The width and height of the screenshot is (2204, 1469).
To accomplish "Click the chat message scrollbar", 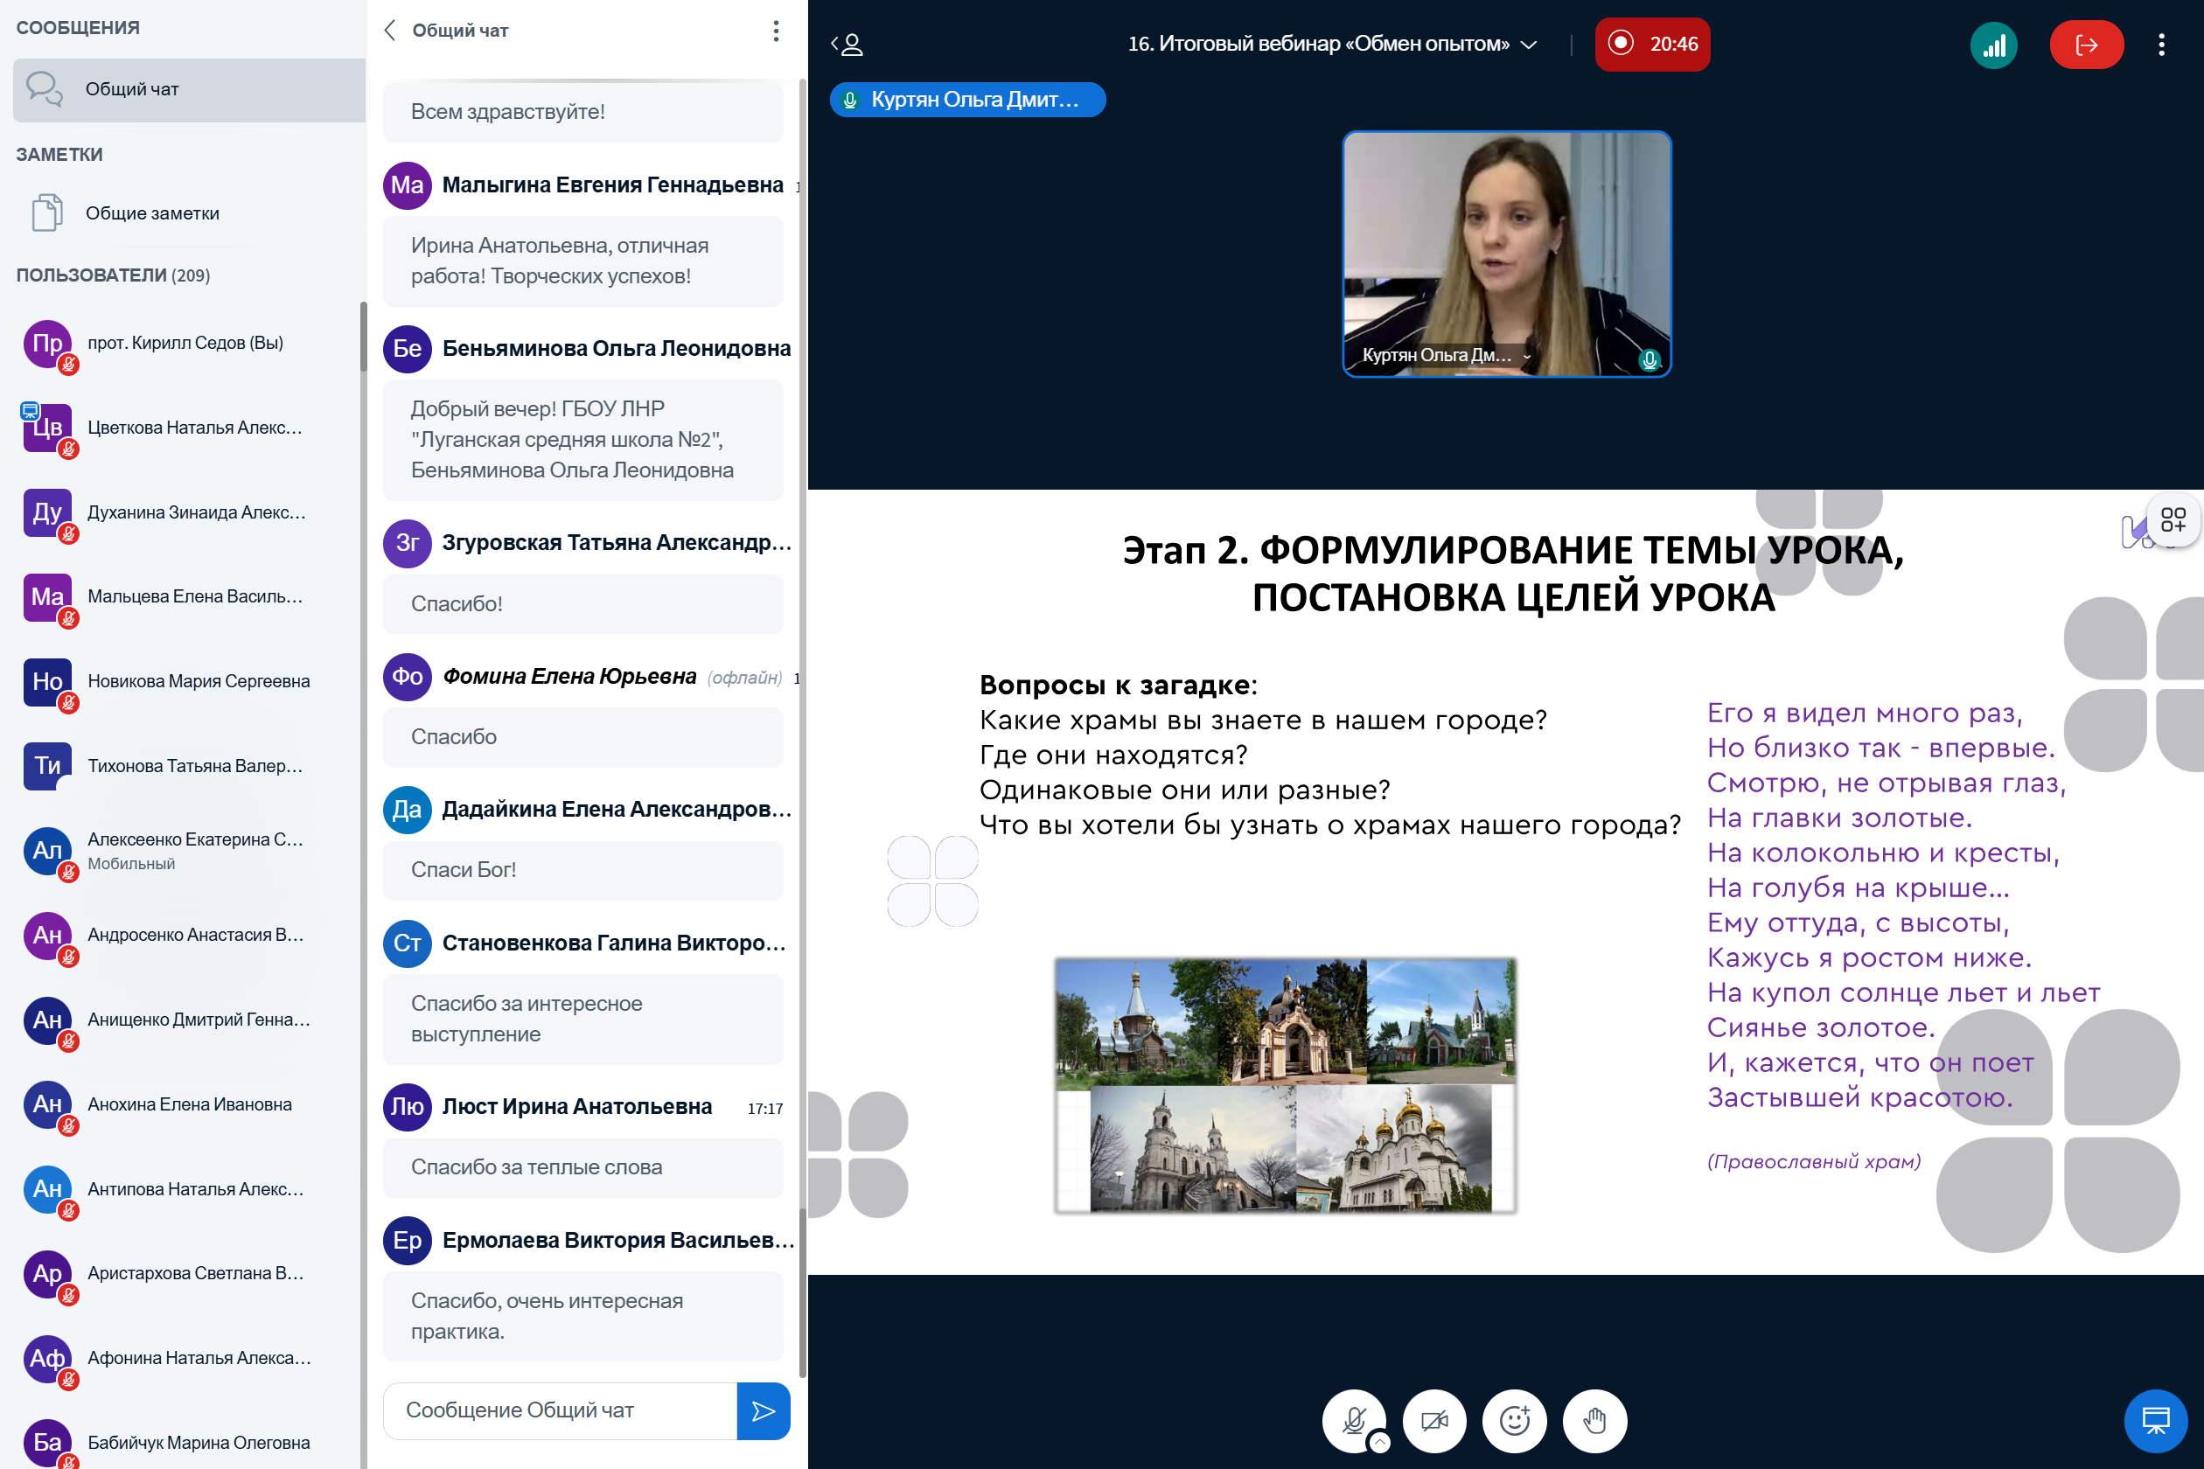I will click(x=802, y=1293).
